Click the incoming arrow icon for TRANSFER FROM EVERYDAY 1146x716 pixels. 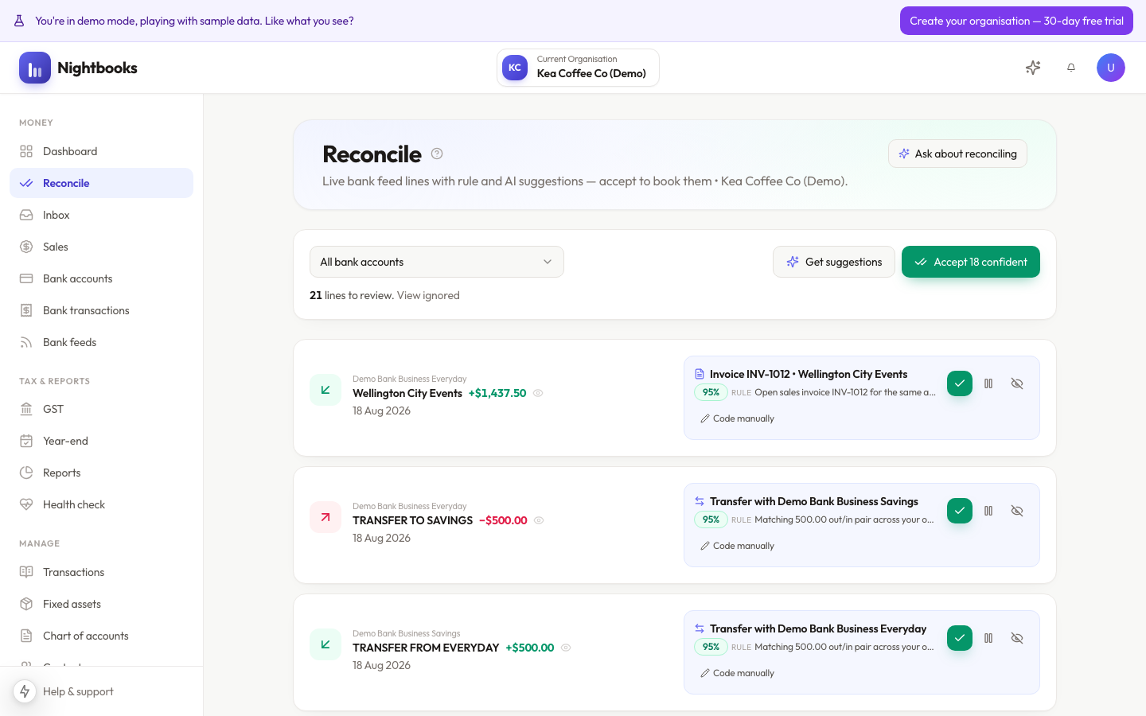[x=325, y=644]
